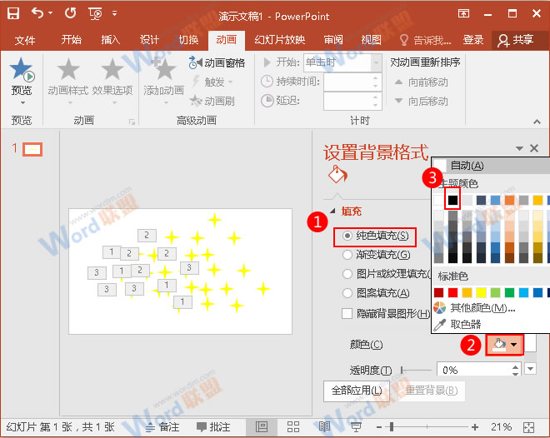Select Solid fill (纯色填充) radio button
This screenshot has width=550, height=438.
pos(348,236)
